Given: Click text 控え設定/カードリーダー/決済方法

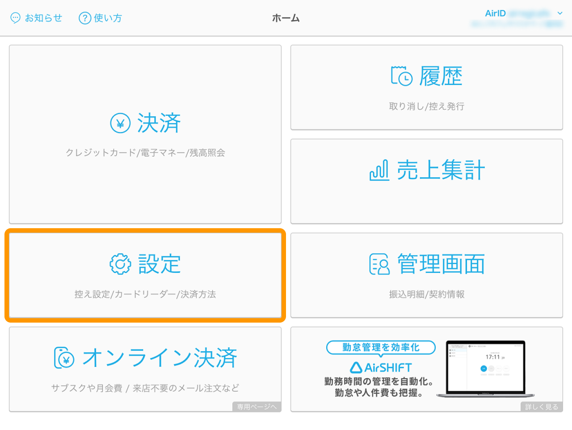Looking at the screenshot, I should tap(145, 294).
